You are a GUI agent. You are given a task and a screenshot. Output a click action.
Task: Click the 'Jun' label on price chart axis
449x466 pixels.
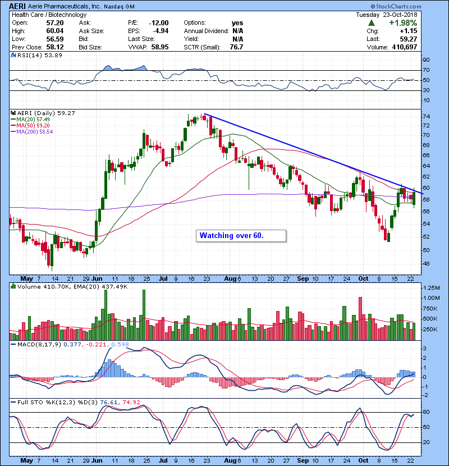pyautogui.click(x=97, y=279)
